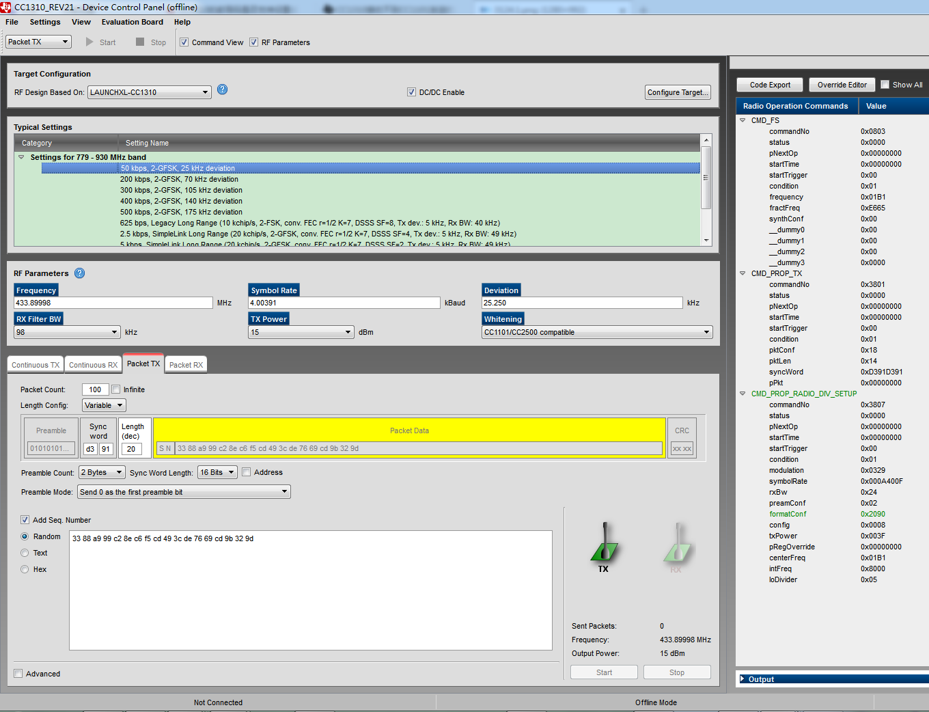The height and width of the screenshot is (712, 929).
Task: Click the symbolRate value 0x000A400F
Action: pyautogui.click(x=882, y=481)
